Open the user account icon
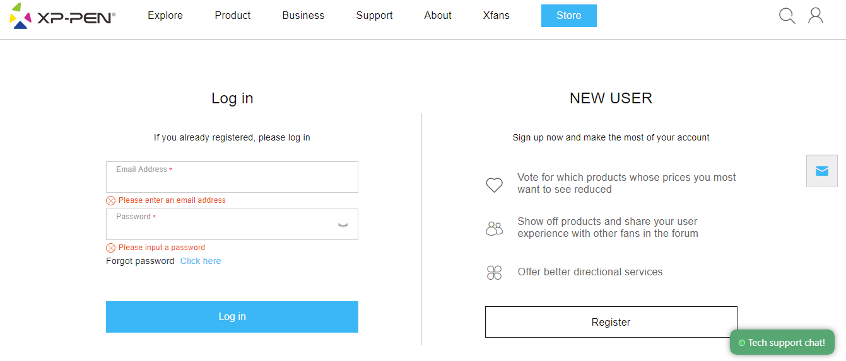 [816, 15]
